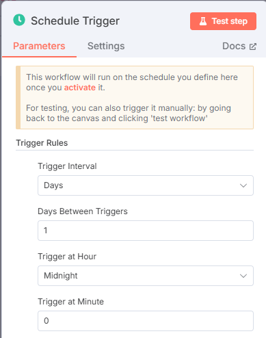Click the external link icon beside Docs

pyautogui.click(x=253, y=47)
